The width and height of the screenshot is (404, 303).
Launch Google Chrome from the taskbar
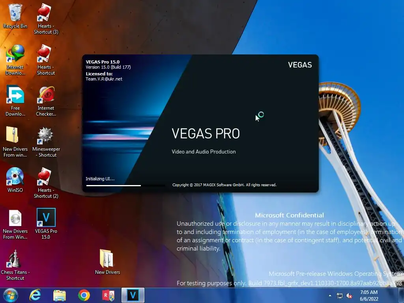coord(84,295)
